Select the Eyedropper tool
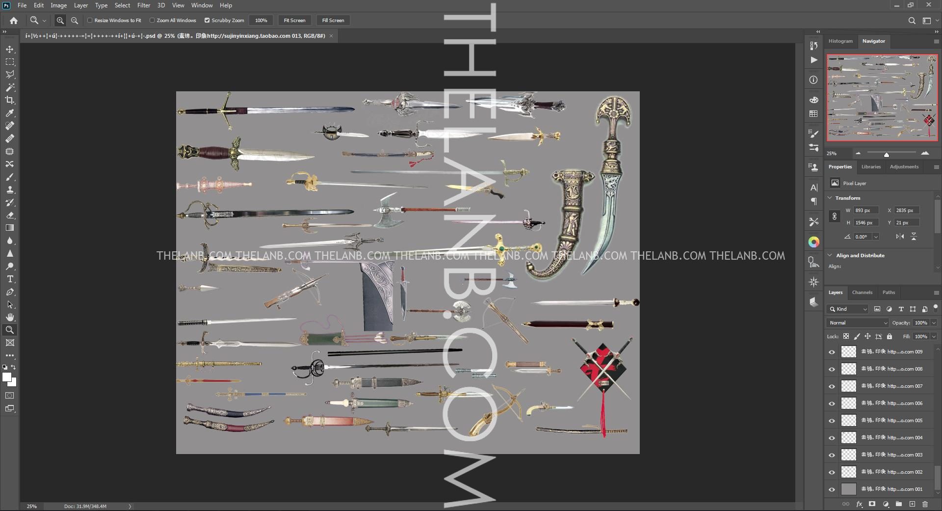942x511 pixels. [10, 113]
